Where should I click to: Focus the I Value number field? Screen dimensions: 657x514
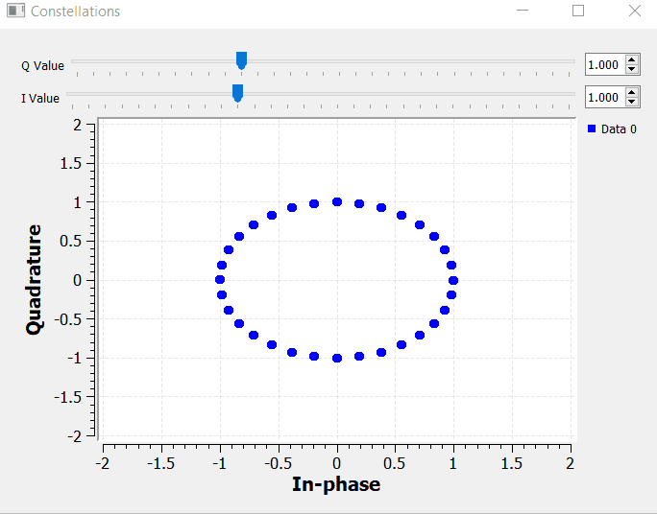pos(603,97)
